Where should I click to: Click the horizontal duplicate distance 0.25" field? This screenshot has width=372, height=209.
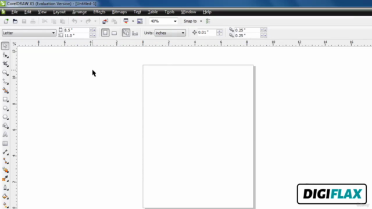[x=247, y=30]
